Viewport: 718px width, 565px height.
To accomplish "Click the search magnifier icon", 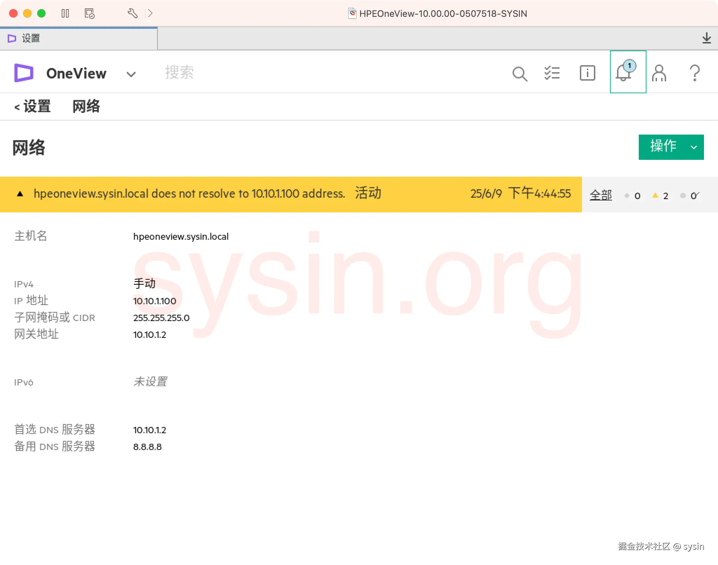I will pyautogui.click(x=520, y=74).
